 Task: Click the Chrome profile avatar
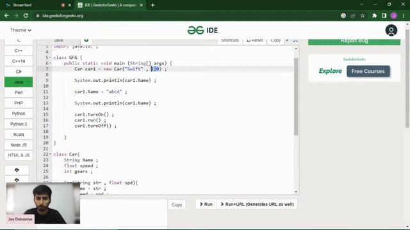394,15
